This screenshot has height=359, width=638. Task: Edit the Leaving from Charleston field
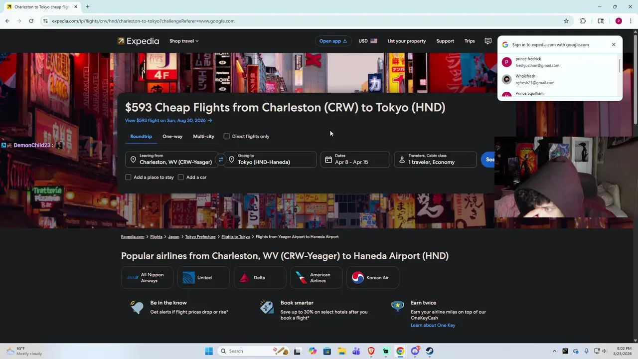pos(171,160)
